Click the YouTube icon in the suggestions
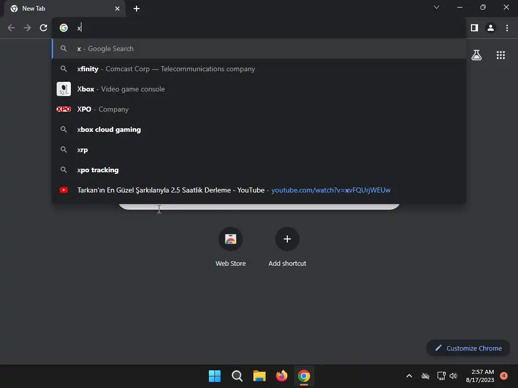Screen dimensions: 518x388 coord(64,190)
